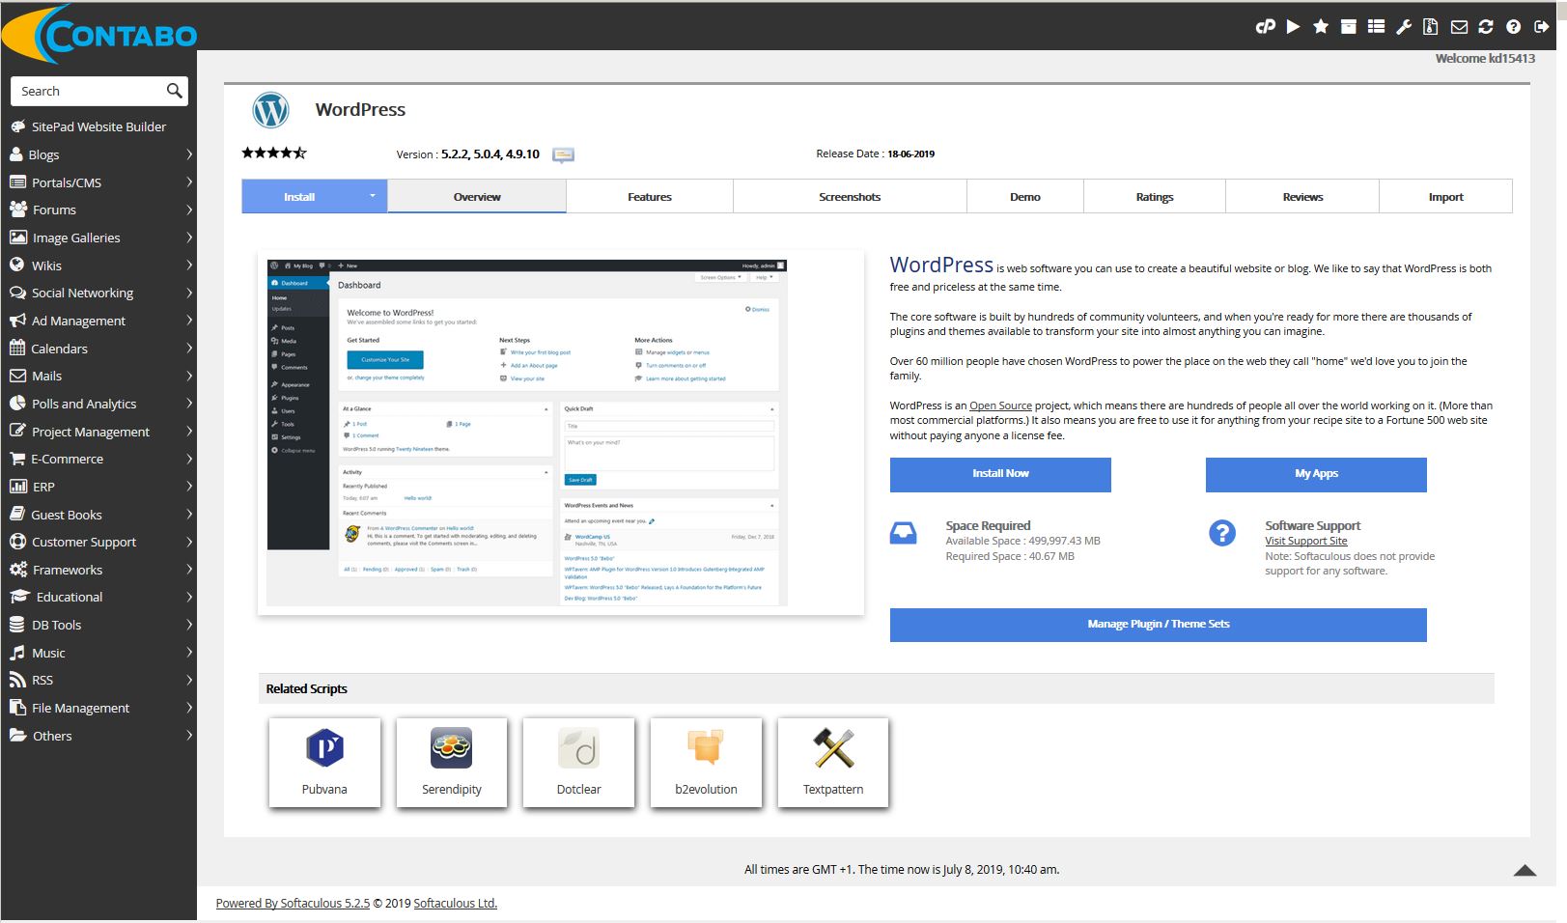Expand the Image Galleries category
Image resolution: width=1567 pixels, height=923 pixels.
[x=98, y=238]
